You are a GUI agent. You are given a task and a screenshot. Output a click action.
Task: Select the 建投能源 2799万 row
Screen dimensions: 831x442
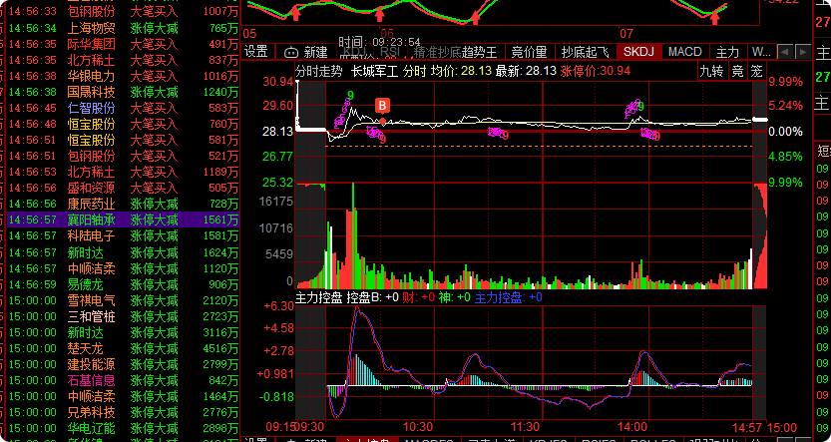[x=123, y=364]
